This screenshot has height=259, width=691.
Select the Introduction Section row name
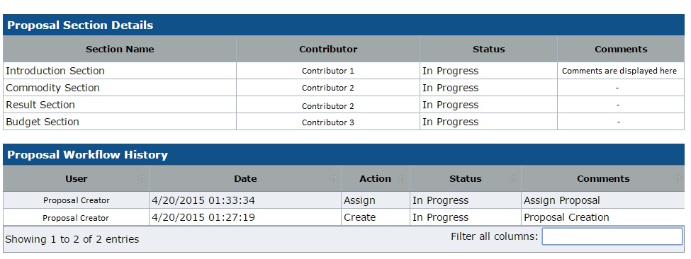coord(55,71)
